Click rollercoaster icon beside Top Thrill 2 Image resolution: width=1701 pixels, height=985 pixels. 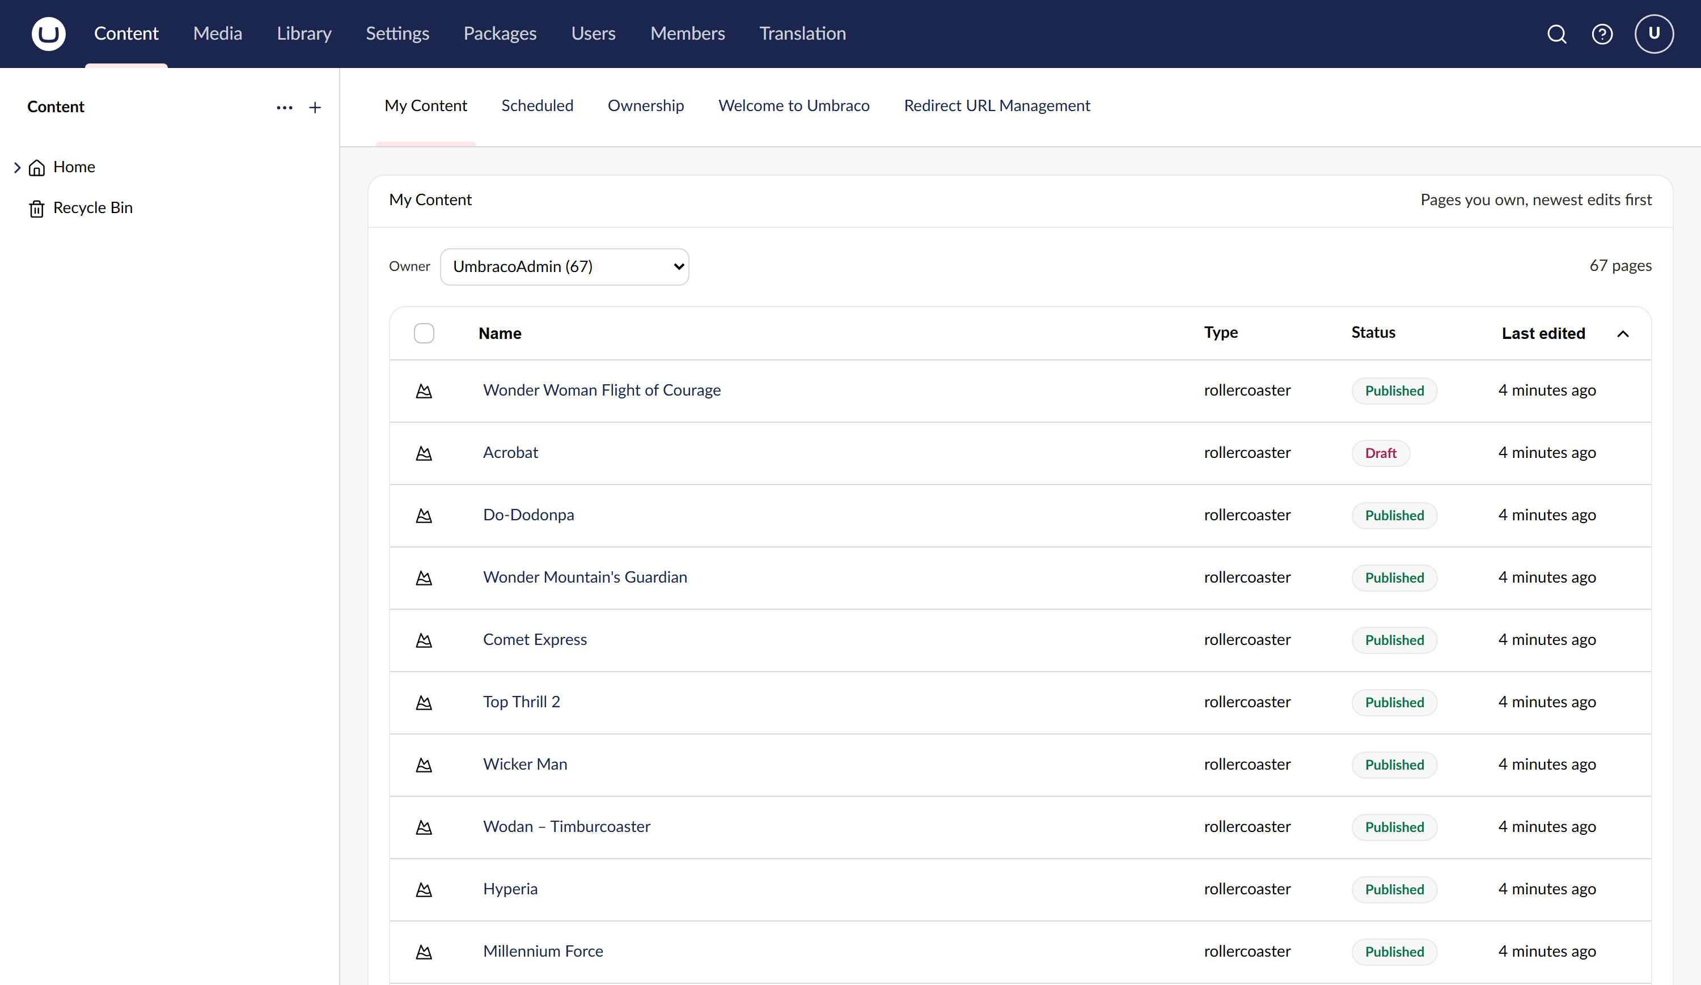point(424,702)
